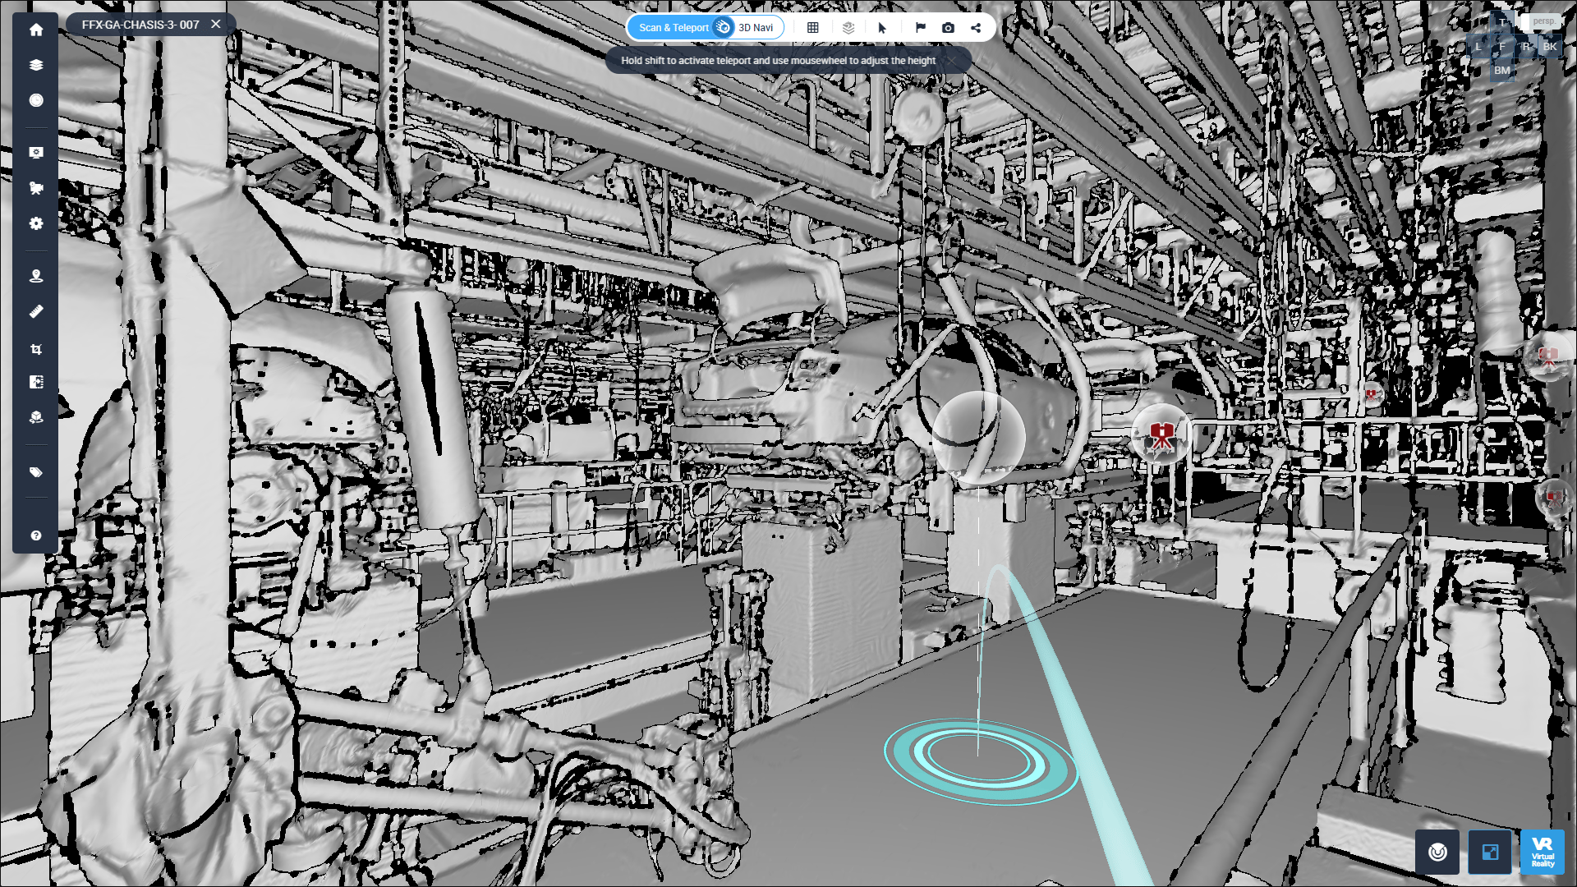Viewport: 1577px width, 887px height.
Task: Click the transparent scan sphere marker
Action: (978, 437)
